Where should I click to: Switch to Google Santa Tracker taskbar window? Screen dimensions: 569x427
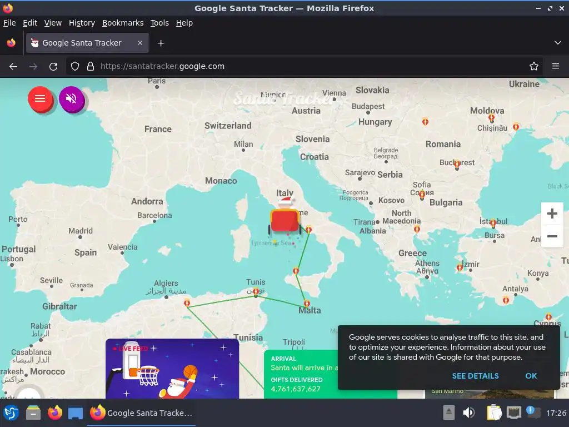pyautogui.click(x=141, y=413)
